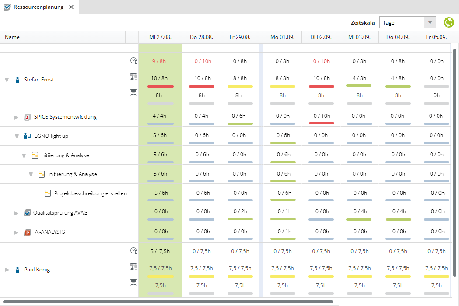Click the LGNO-light up project icon
Screen dimensions: 459x306
coord(27,136)
